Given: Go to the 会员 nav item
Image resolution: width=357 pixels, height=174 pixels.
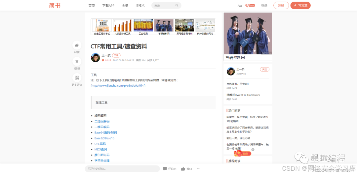Looking at the screenshot, I should [x=125, y=6].
